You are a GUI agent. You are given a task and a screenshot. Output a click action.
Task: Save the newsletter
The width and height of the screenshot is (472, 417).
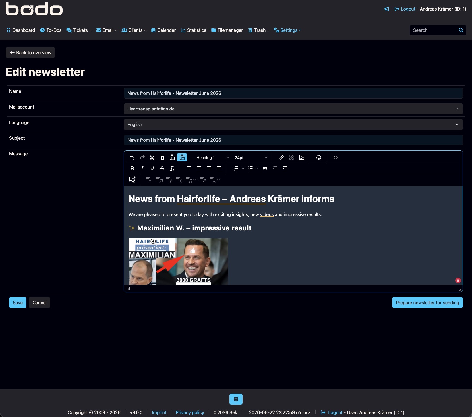click(x=18, y=303)
